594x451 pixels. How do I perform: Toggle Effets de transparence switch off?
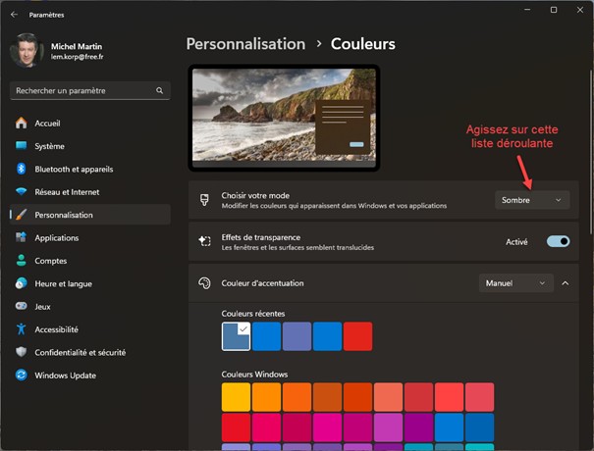tap(558, 241)
